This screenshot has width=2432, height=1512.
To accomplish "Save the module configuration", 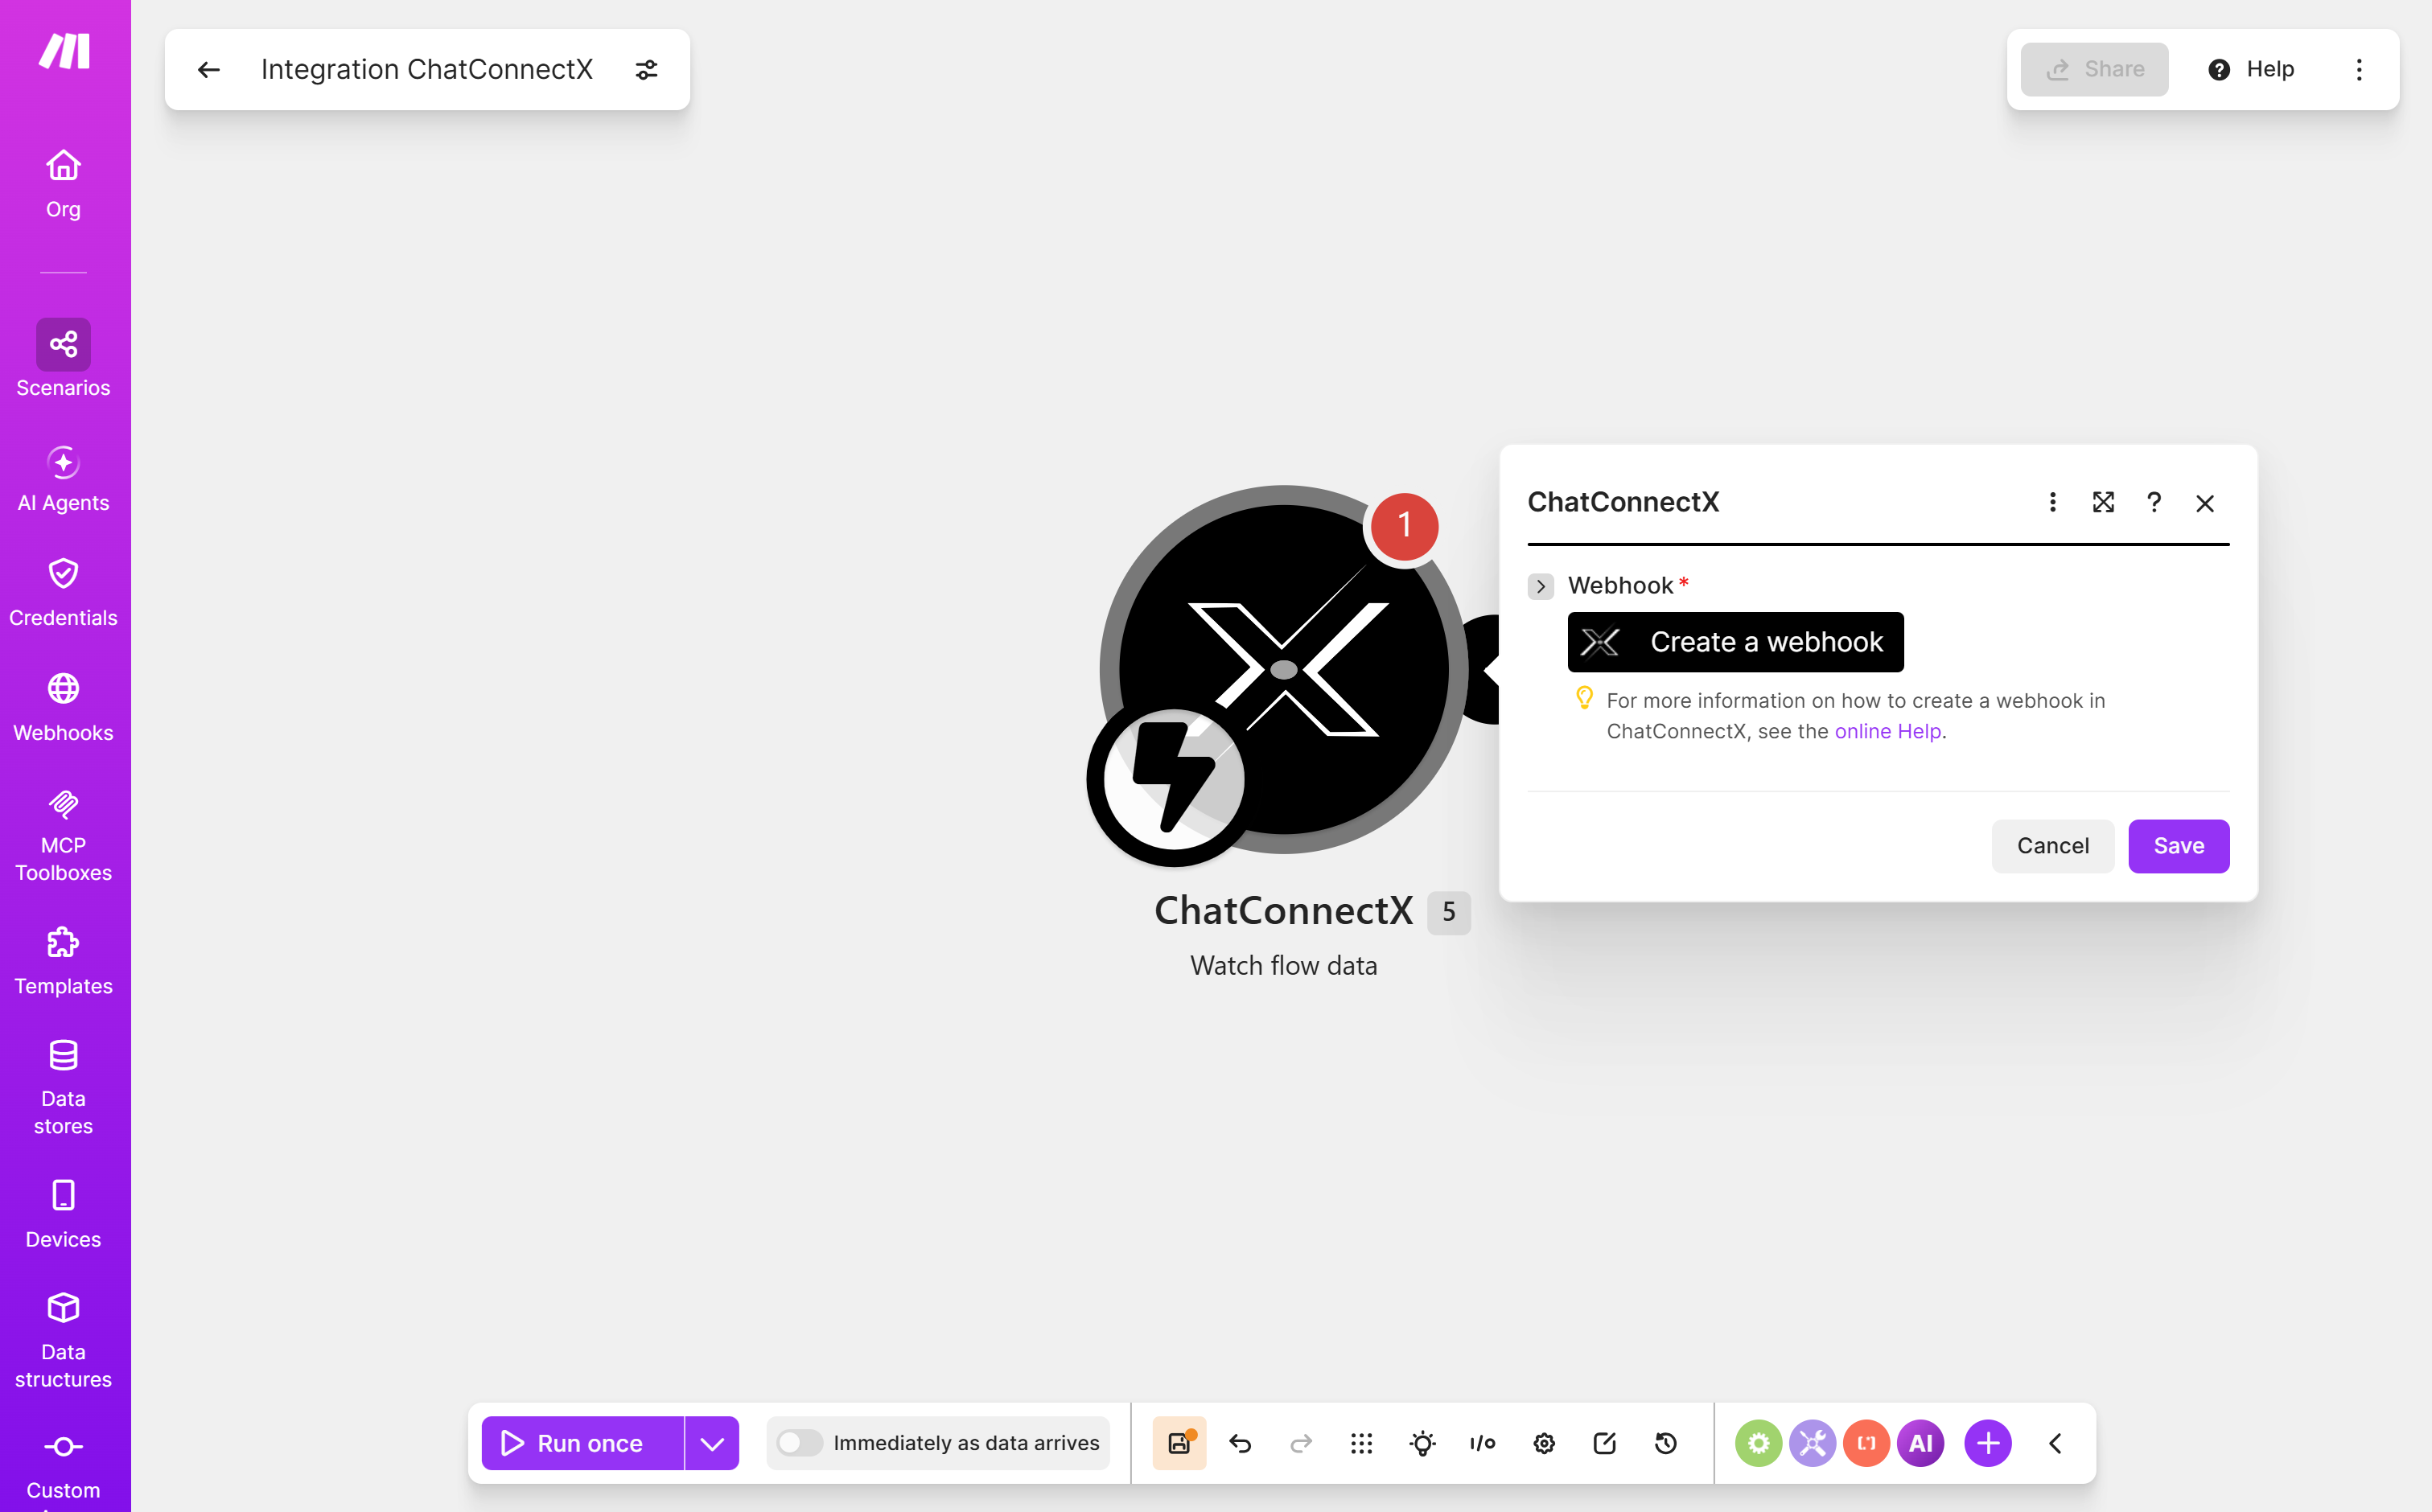I will coord(2179,846).
